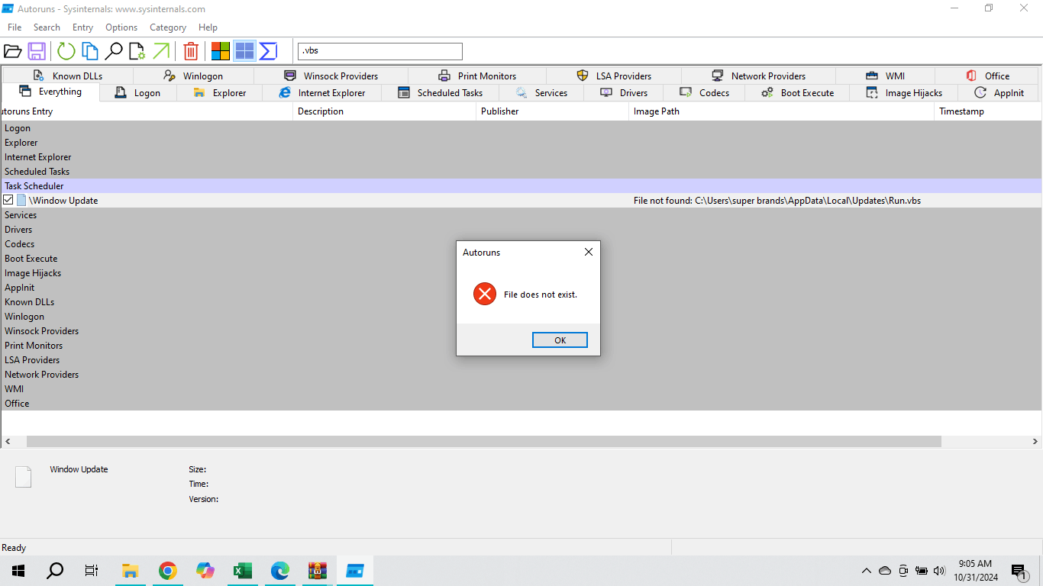Click the horizontal scrollbar thumb
The height and width of the screenshot is (586, 1043).
tap(484, 442)
